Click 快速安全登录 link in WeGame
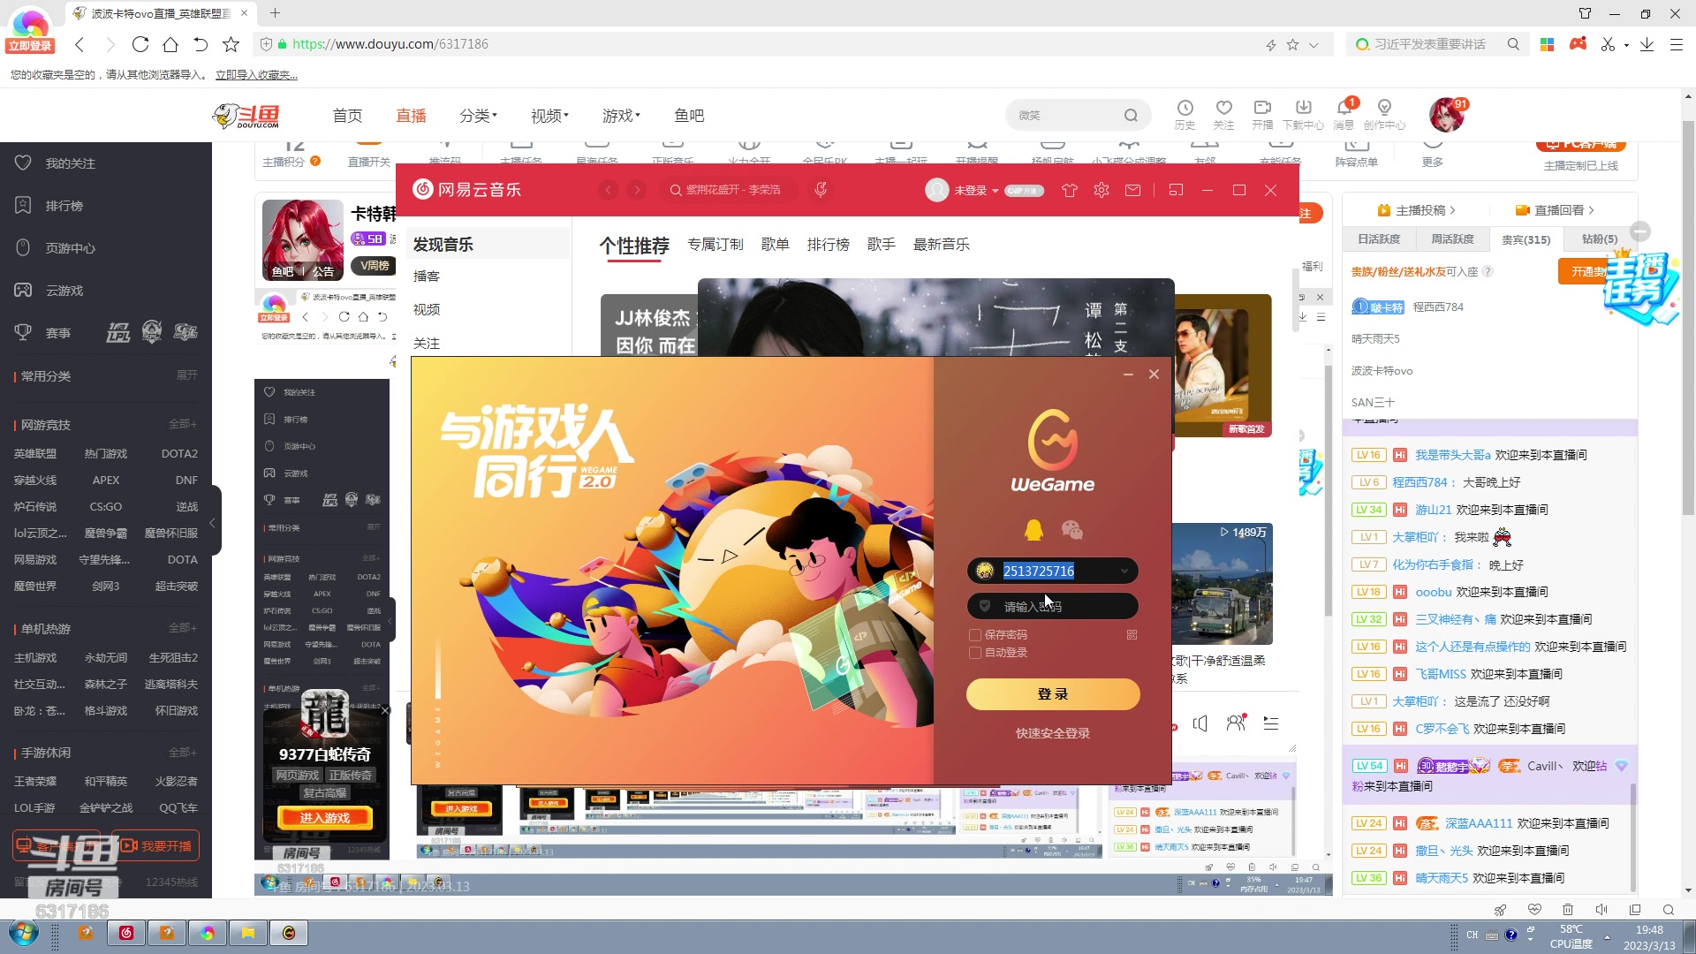The width and height of the screenshot is (1696, 954). (1052, 733)
